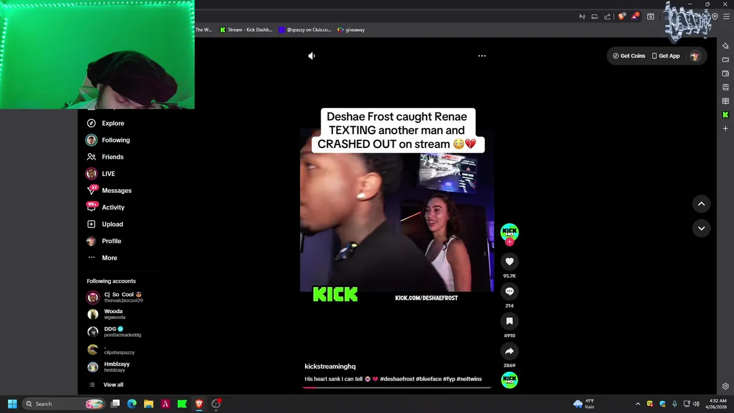Image resolution: width=734 pixels, height=413 pixels.
Task: Open Cj So Cool account
Action: (x=115, y=297)
